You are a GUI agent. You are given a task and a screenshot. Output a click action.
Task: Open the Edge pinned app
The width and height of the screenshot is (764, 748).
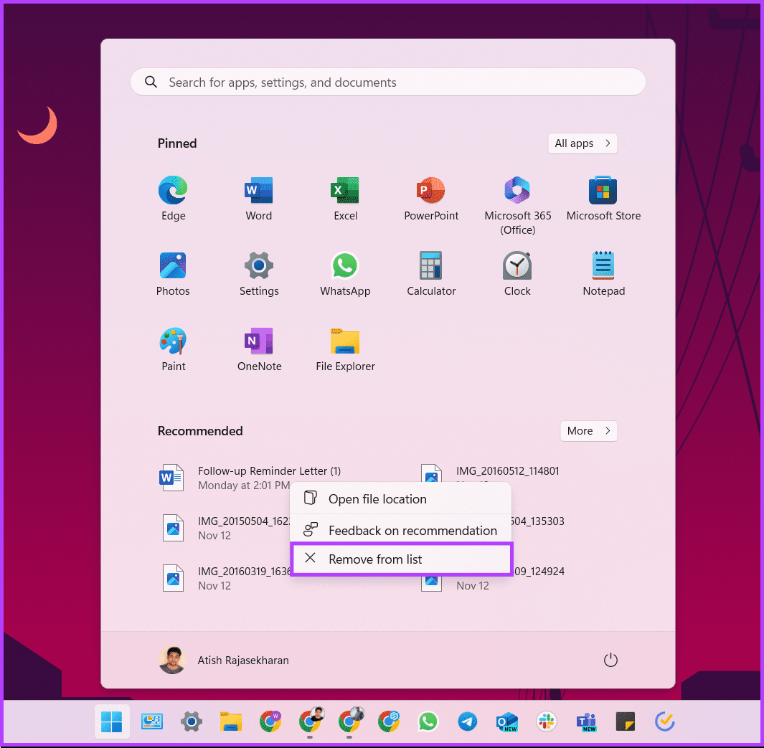point(173,199)
